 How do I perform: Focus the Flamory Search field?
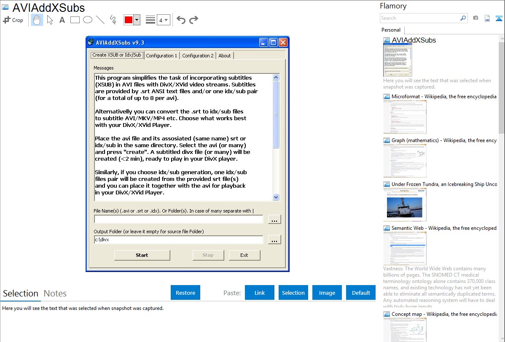point(419,18)
